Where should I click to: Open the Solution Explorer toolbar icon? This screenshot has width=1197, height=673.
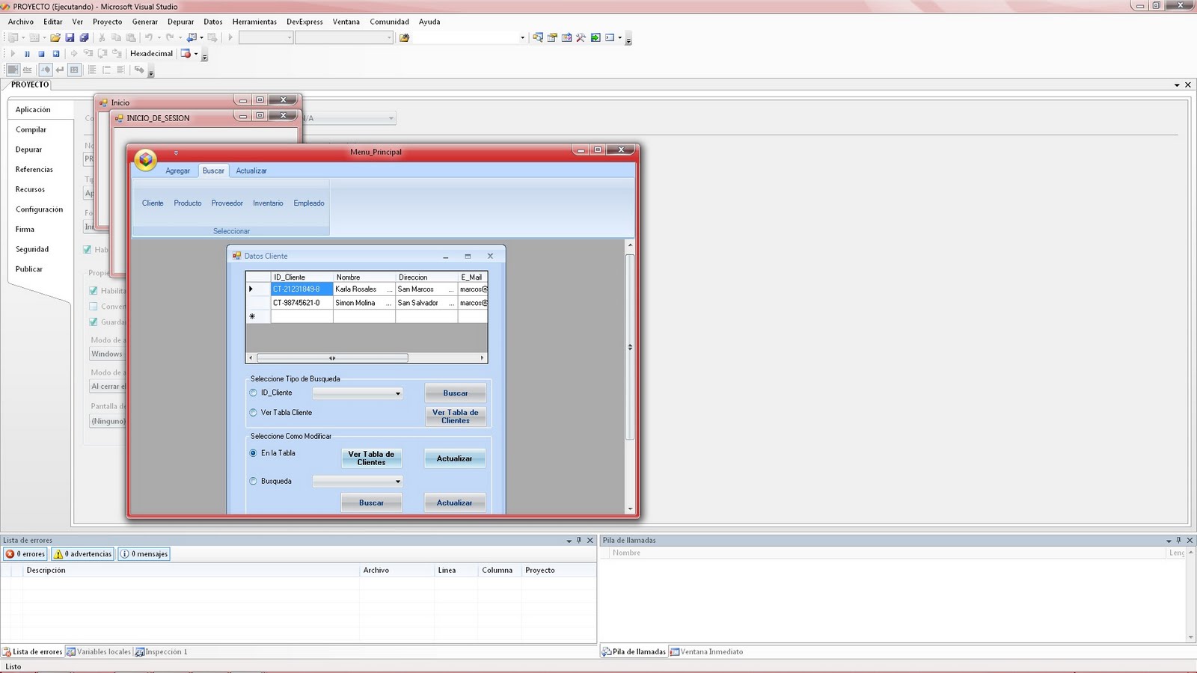point(538,37)
